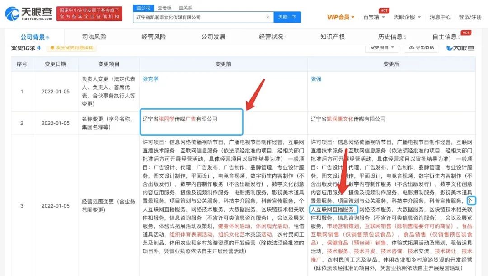Select the 查老板 search tab
This screenshot has width=488, height=276.
point(164,8)
